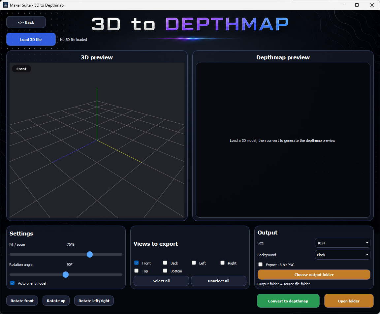Open the Background dropdown showing Black
This screenshot has width=380, height=314.
[342, 255]
